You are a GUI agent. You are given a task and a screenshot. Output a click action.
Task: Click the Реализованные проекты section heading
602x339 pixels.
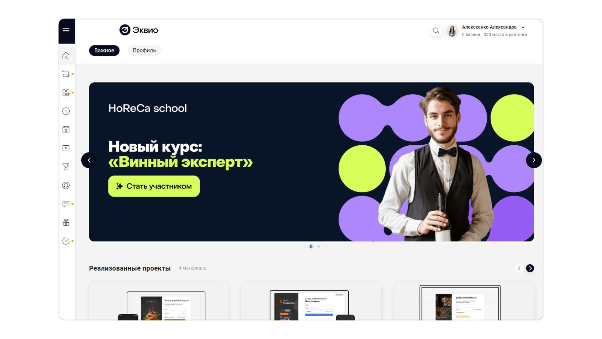point(130,268)
